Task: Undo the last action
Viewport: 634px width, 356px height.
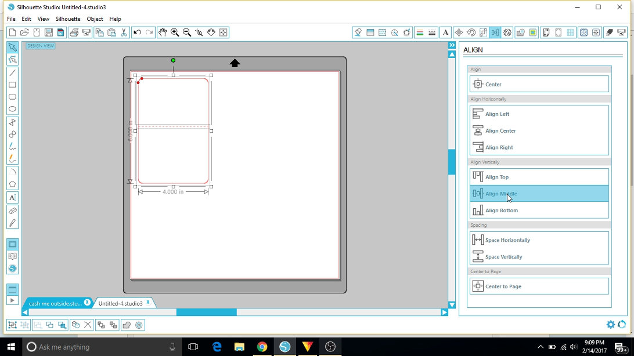Action: pos(137,32)
